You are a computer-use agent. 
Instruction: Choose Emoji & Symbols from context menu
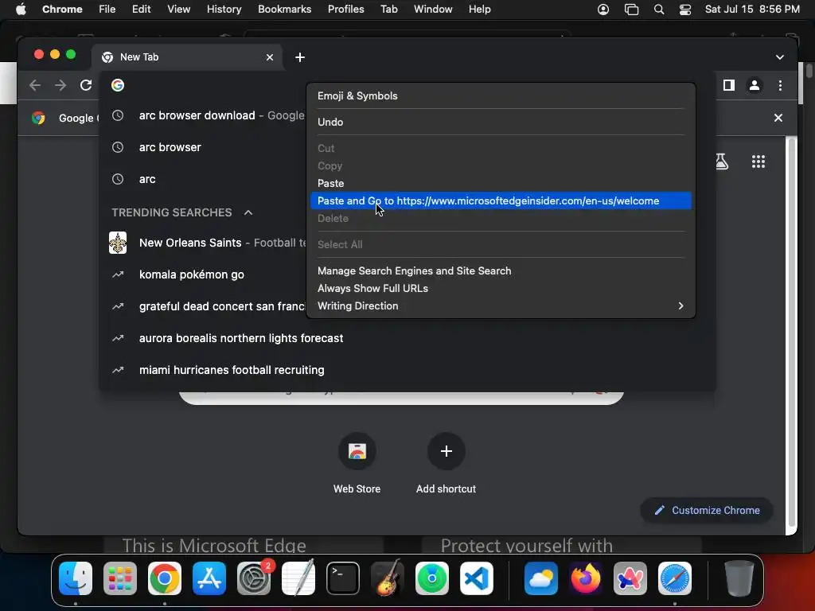501,95
